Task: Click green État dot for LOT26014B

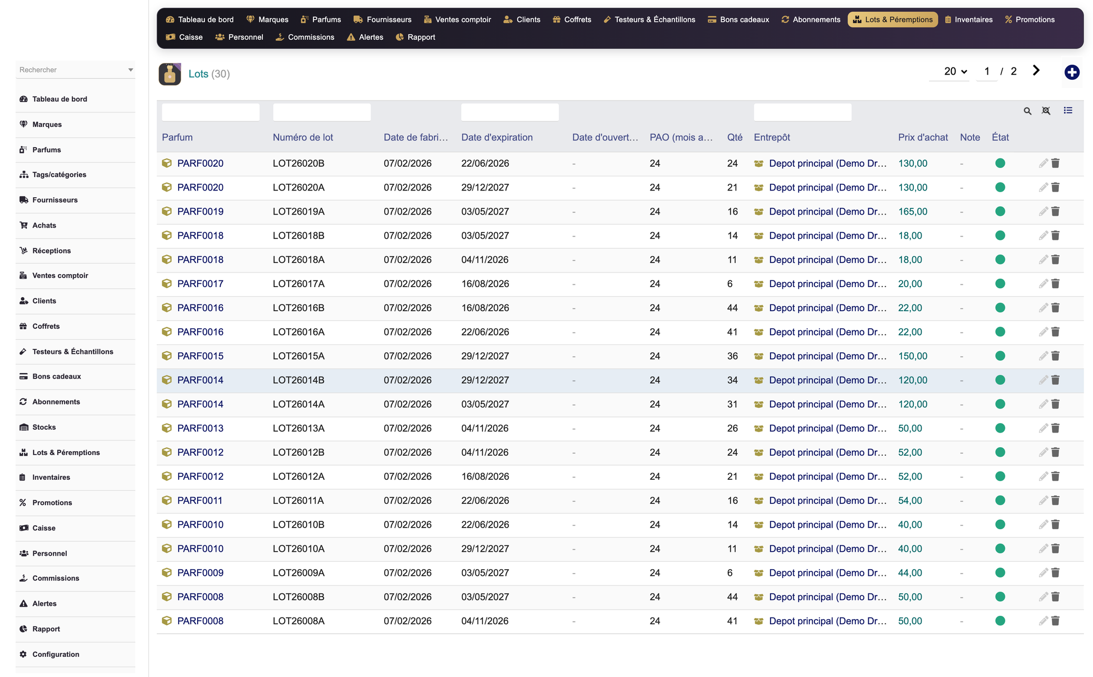Action: (x=1000, y=380)
